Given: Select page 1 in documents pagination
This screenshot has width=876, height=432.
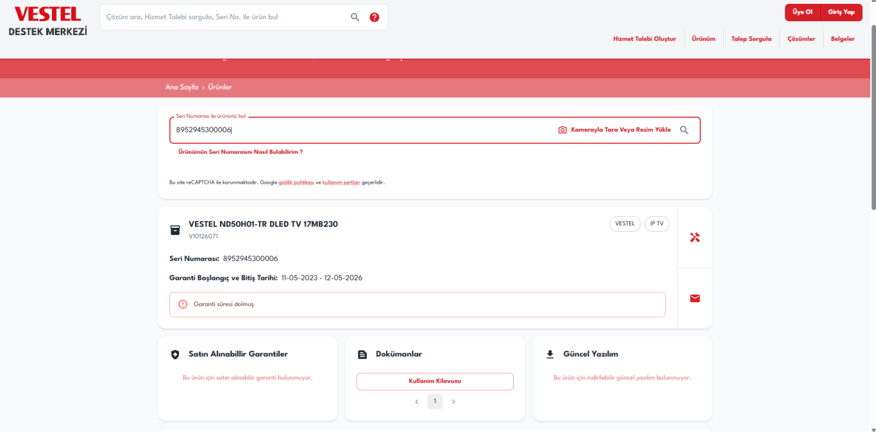Looking at the screenshot, I should [x=435, y=401].
